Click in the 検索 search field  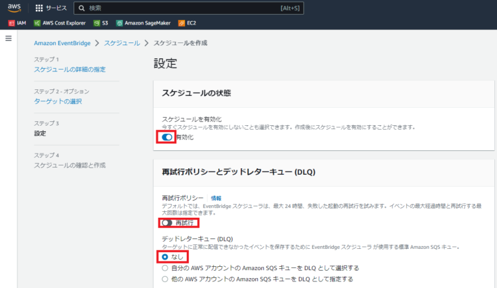click(x=189, y=8)
